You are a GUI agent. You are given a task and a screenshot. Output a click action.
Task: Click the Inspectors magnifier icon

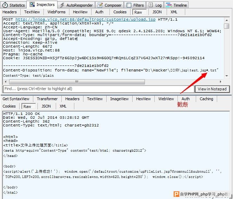(x=32, y=5)
